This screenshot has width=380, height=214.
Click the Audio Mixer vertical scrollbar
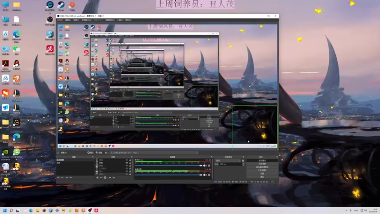click(212, 169)
